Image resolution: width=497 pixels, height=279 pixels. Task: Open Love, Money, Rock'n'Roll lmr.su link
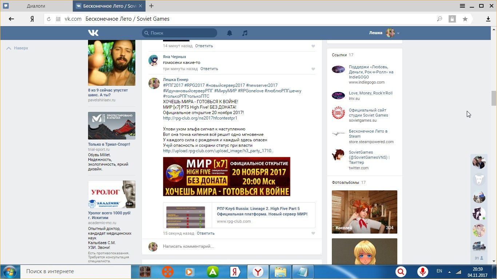pyautogui.click(x=371, y=93)
